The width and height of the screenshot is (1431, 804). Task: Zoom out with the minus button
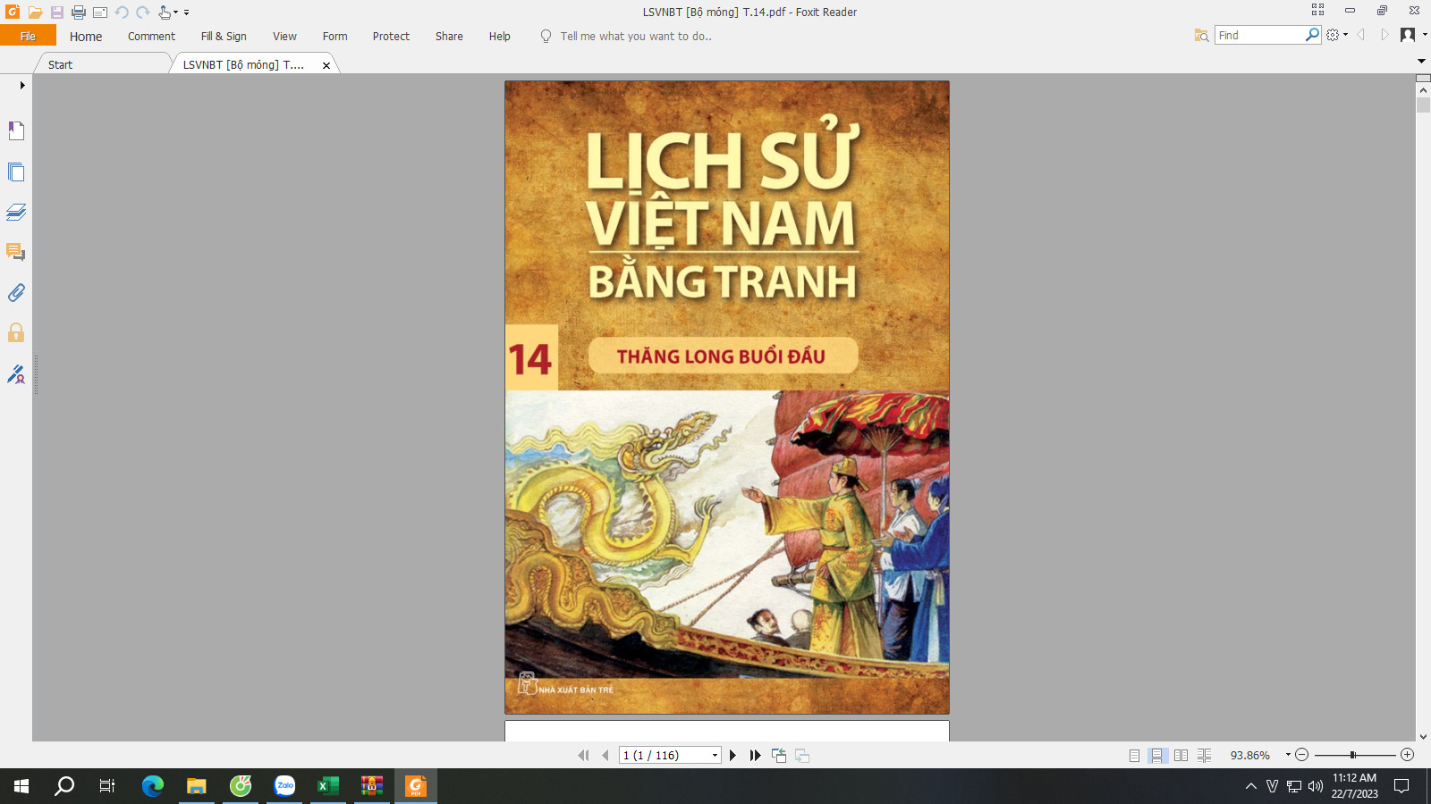click(x=1302, y=755)
